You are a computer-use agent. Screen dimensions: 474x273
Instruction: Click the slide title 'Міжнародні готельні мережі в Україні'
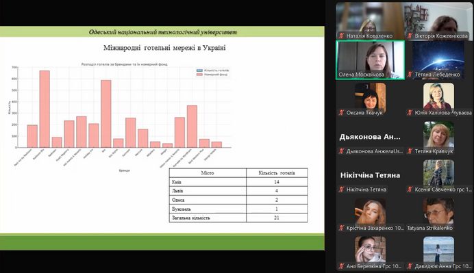tap(164, 48)
